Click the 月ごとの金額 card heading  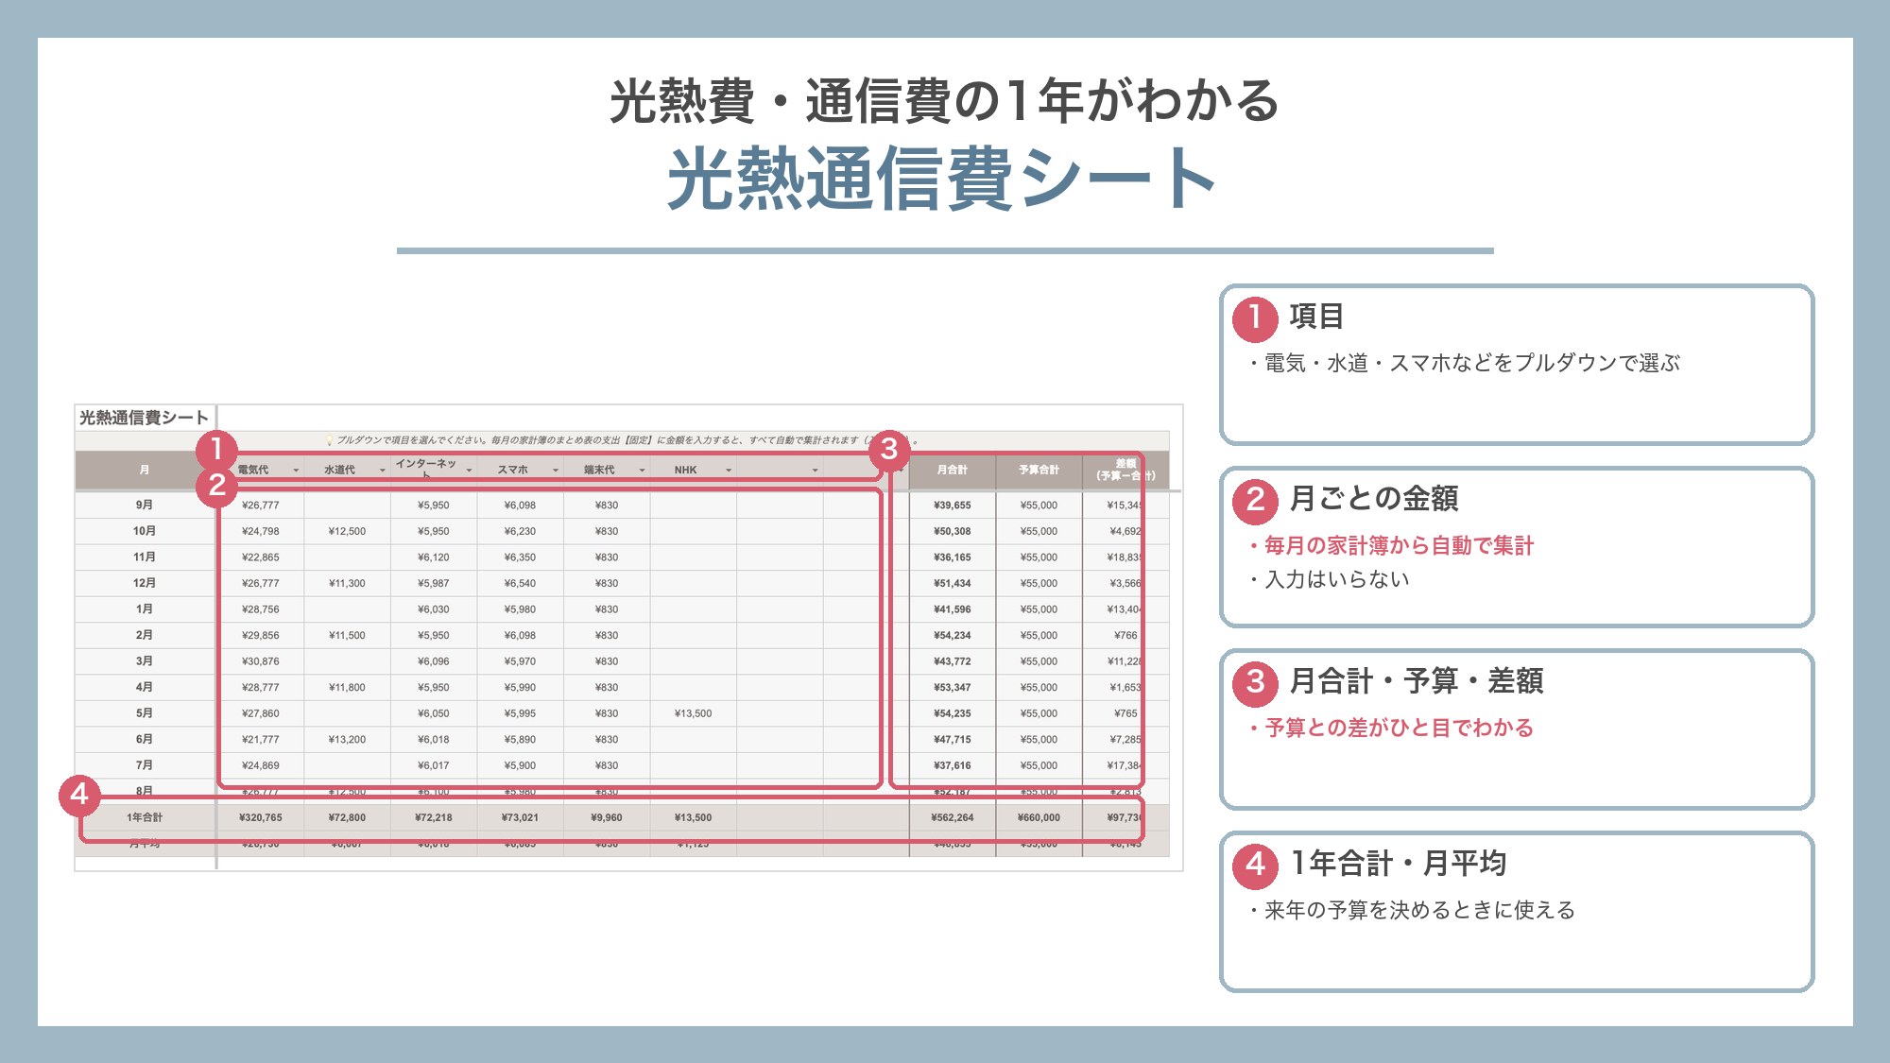pos(1374,498)
